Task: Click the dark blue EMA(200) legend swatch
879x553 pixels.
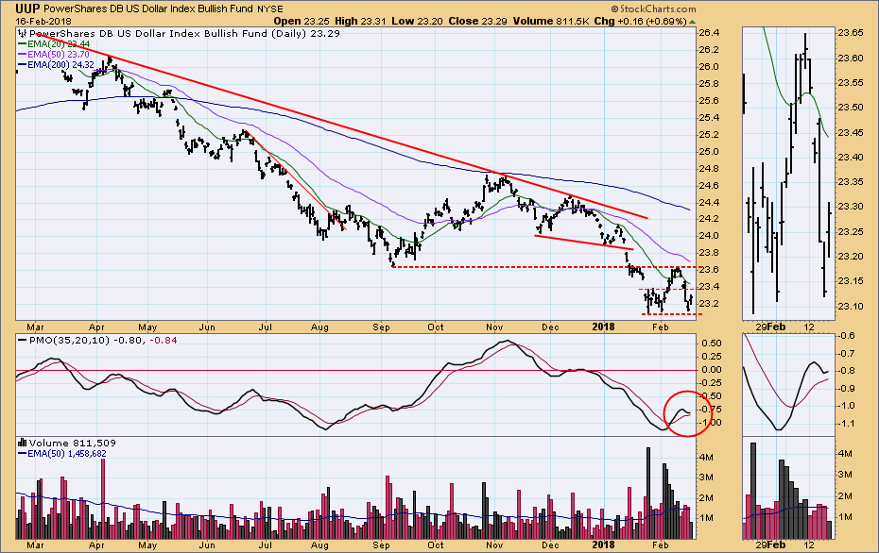Action: click(x=23, y=65)
